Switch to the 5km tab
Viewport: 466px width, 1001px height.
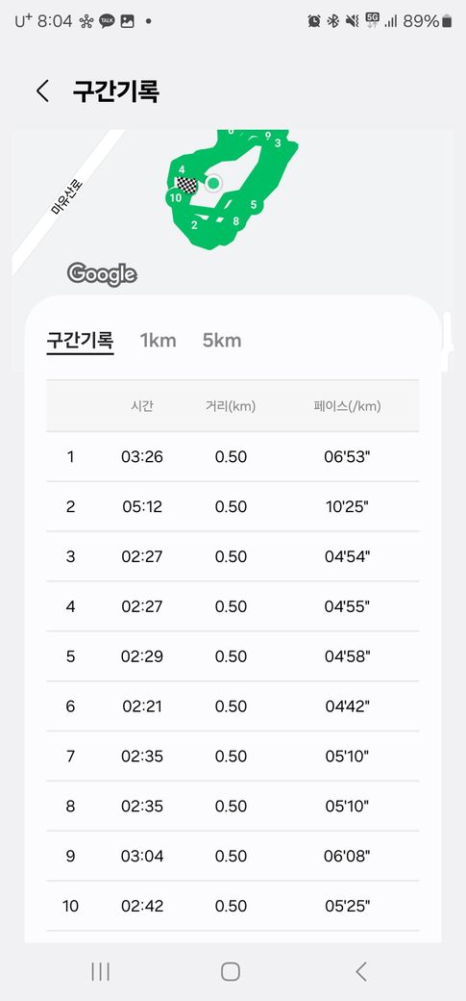tap(222, 341)
